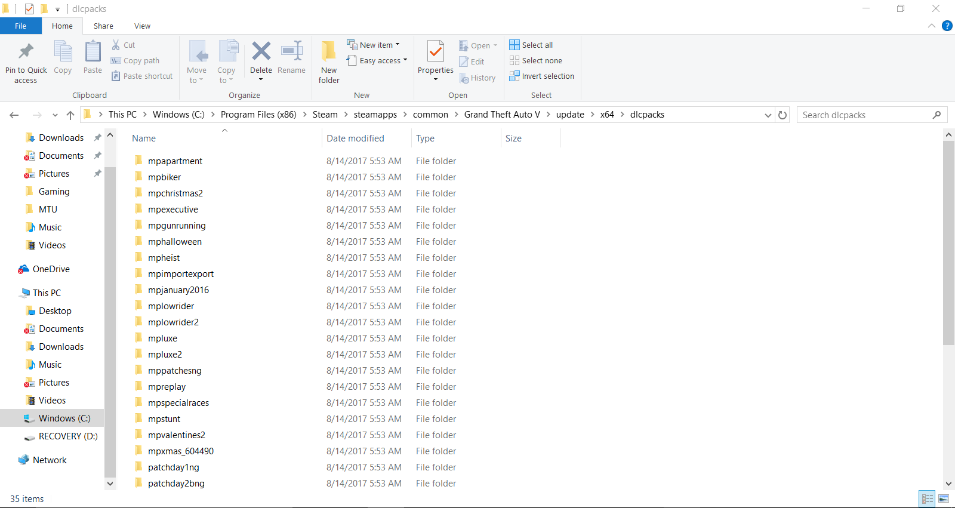Click the Copy icon in Clipboard group

tap(63, 51)
